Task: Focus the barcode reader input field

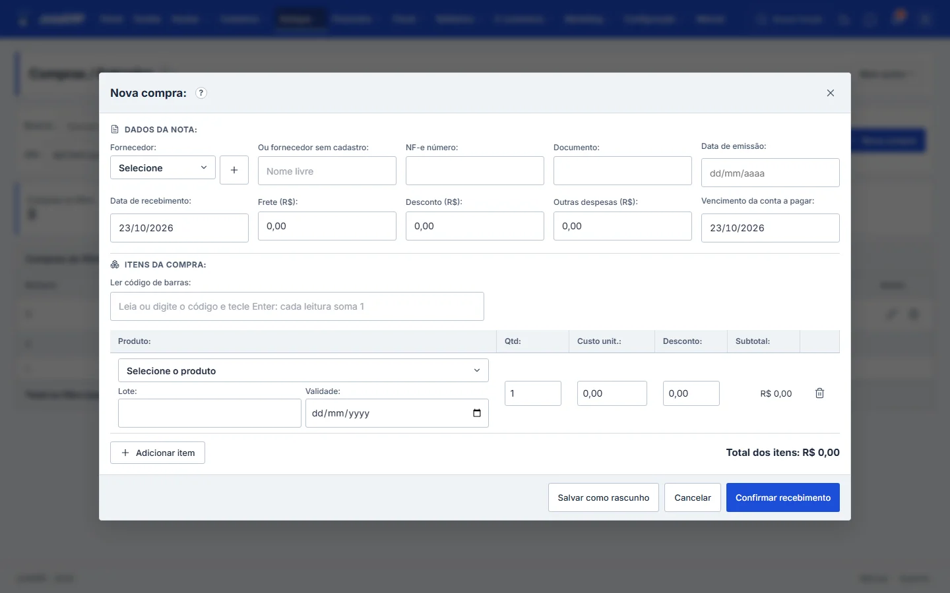Action: coord(297,306)
